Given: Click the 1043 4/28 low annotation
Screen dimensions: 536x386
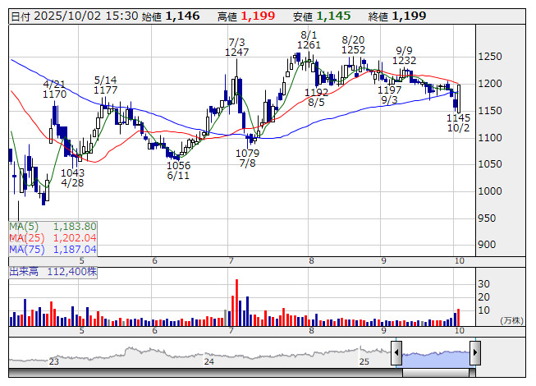Looking at the screenshot, I should pyautogui.click(x=72, y=177).
